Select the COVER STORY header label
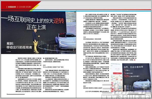The image size is (152, 99). tap(25, 7)
